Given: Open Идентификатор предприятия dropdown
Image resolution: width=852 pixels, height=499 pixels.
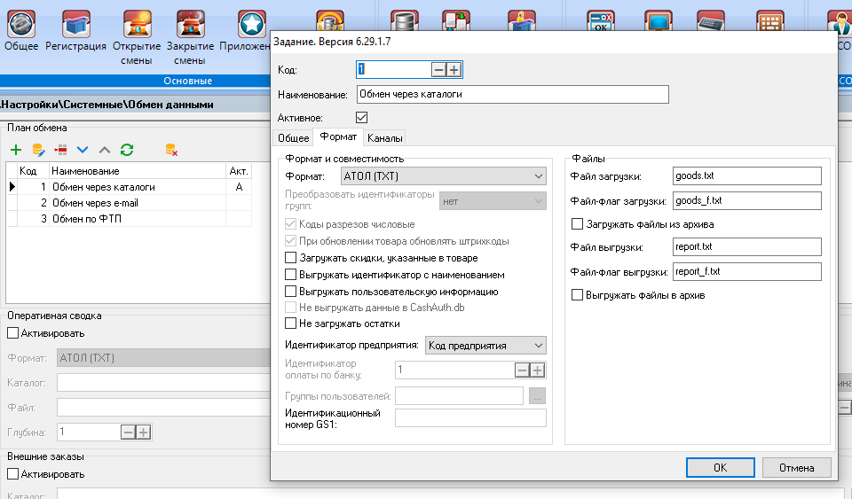Looking at the screenshot, I should pyautogui.click(x=485, y=346).
